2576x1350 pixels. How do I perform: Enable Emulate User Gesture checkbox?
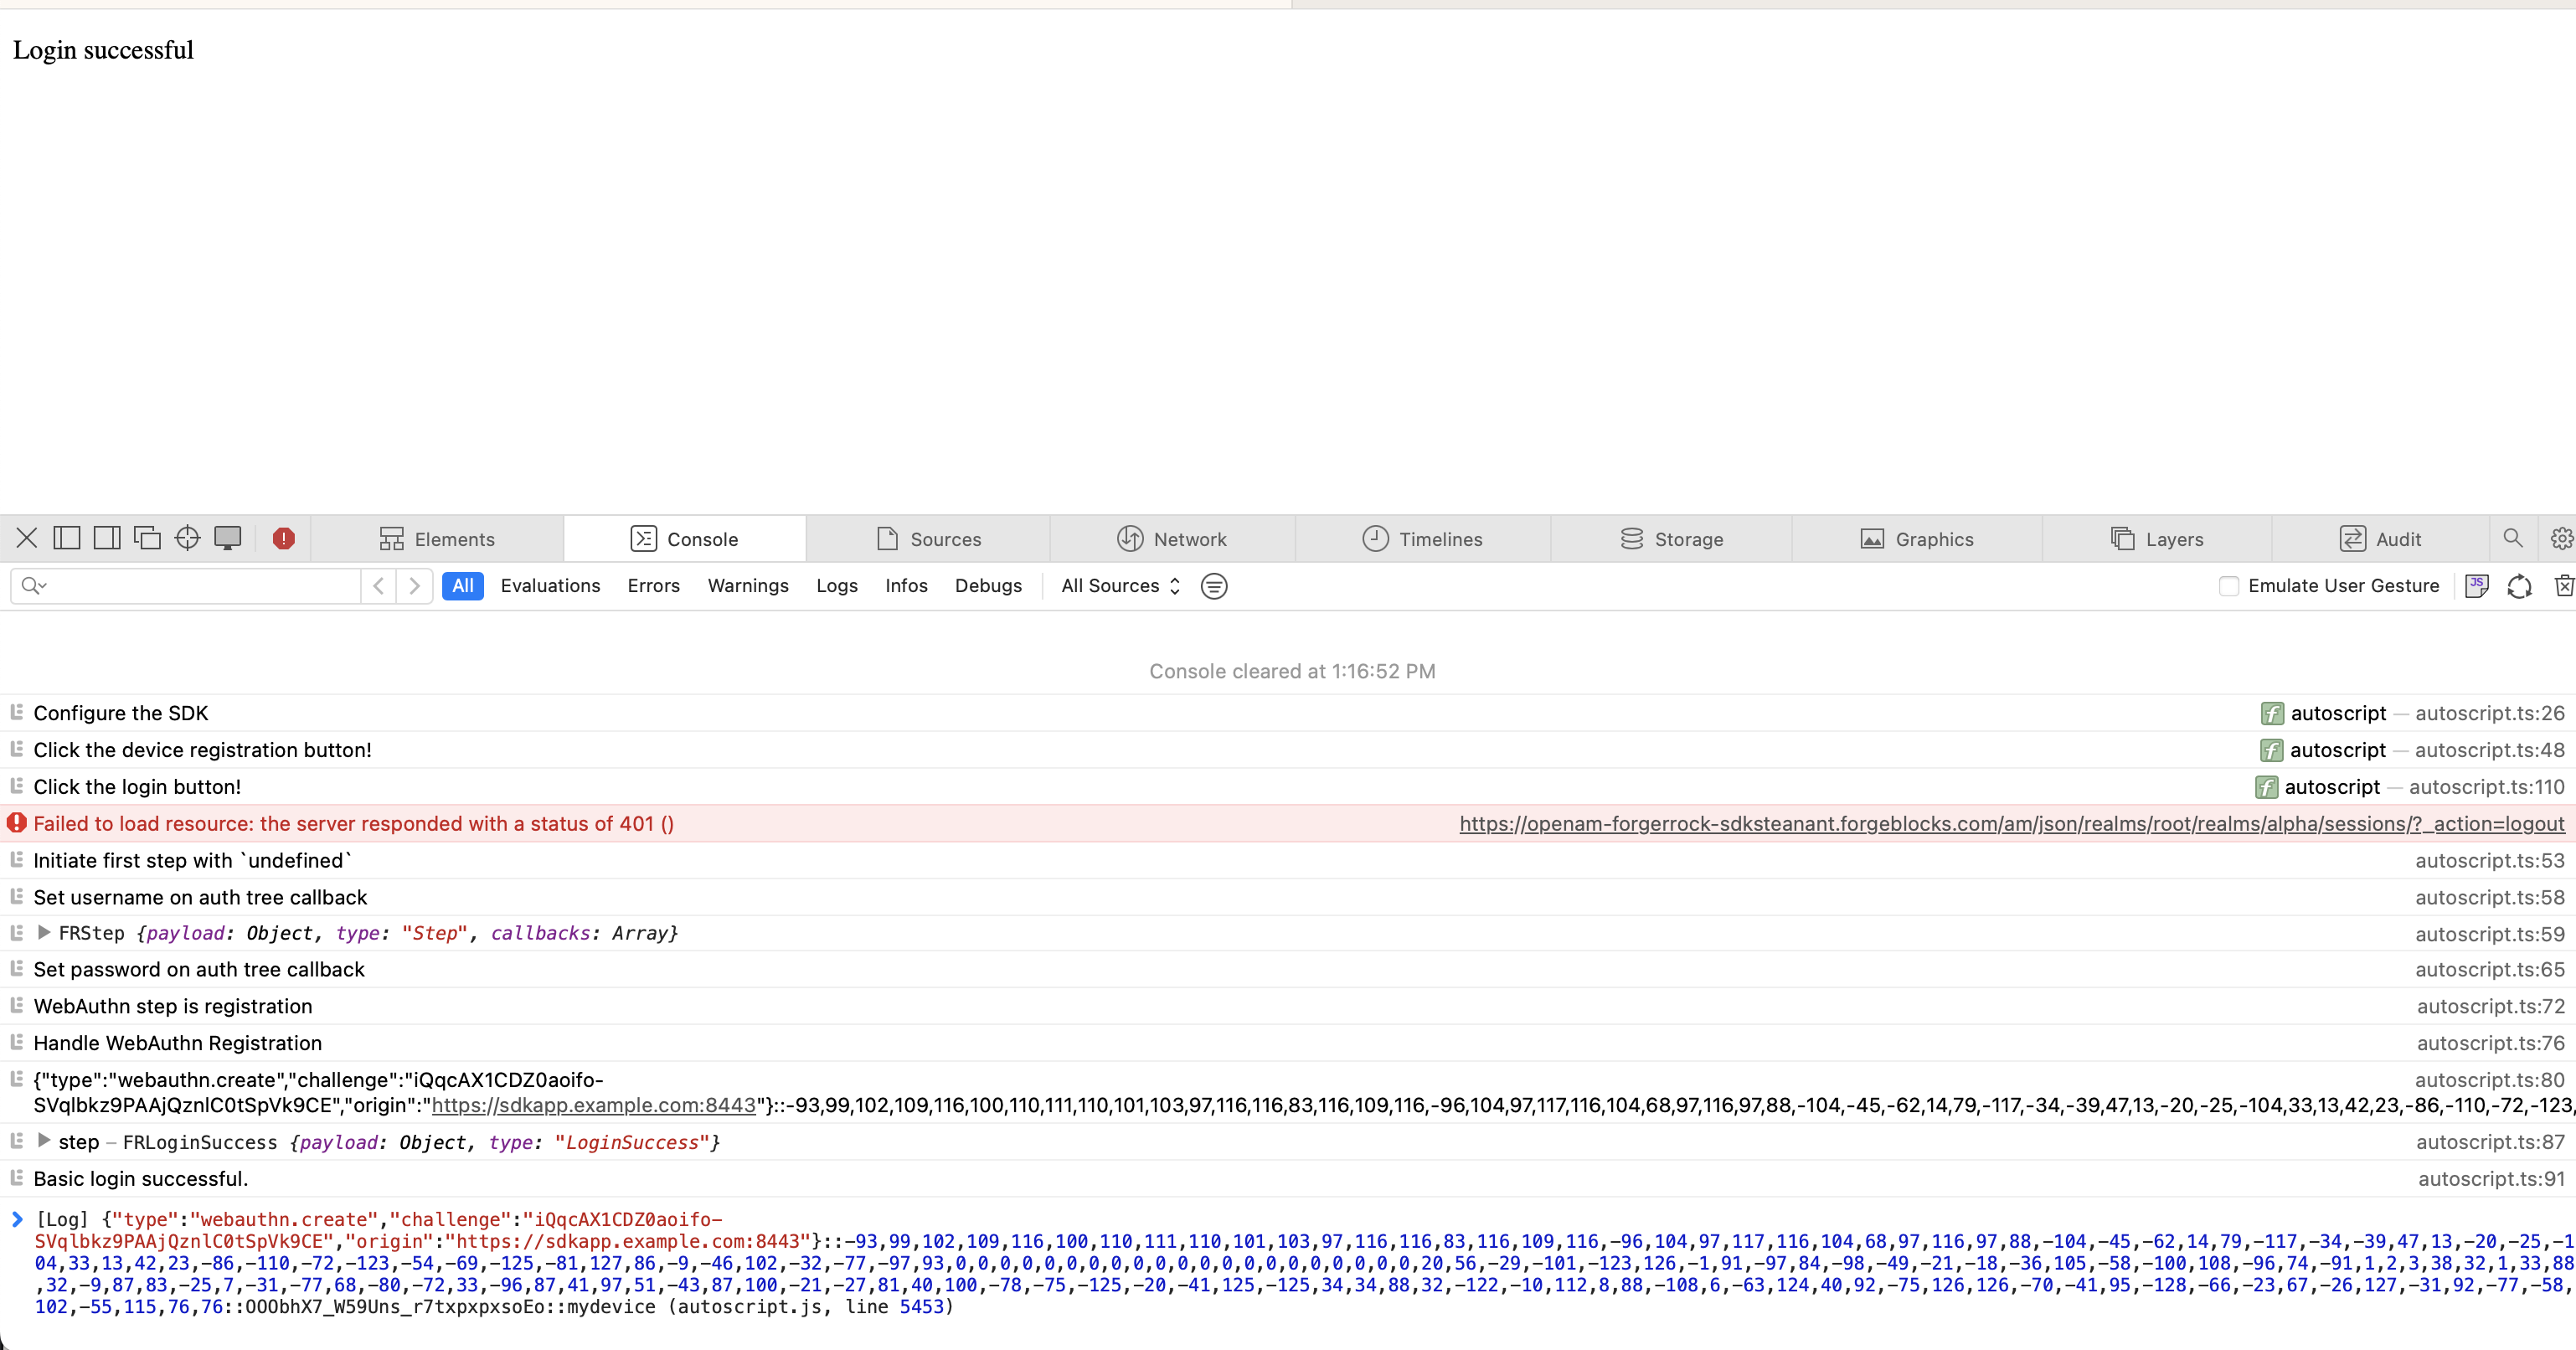coord(2229,586)
